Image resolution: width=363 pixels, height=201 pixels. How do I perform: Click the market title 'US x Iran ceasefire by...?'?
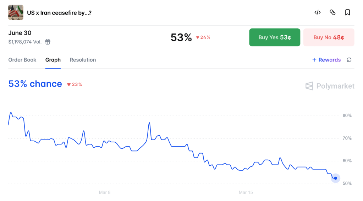click(x=59, y=13)
